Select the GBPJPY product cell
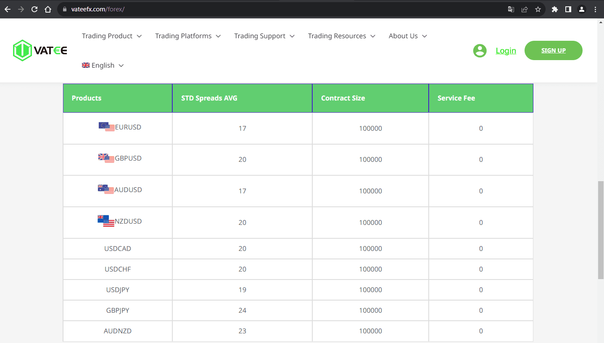Viewport: 604px width, 343px height. [118, 310]
